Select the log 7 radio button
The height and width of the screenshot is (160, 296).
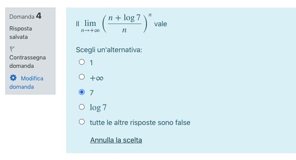(x=82, y=107)
